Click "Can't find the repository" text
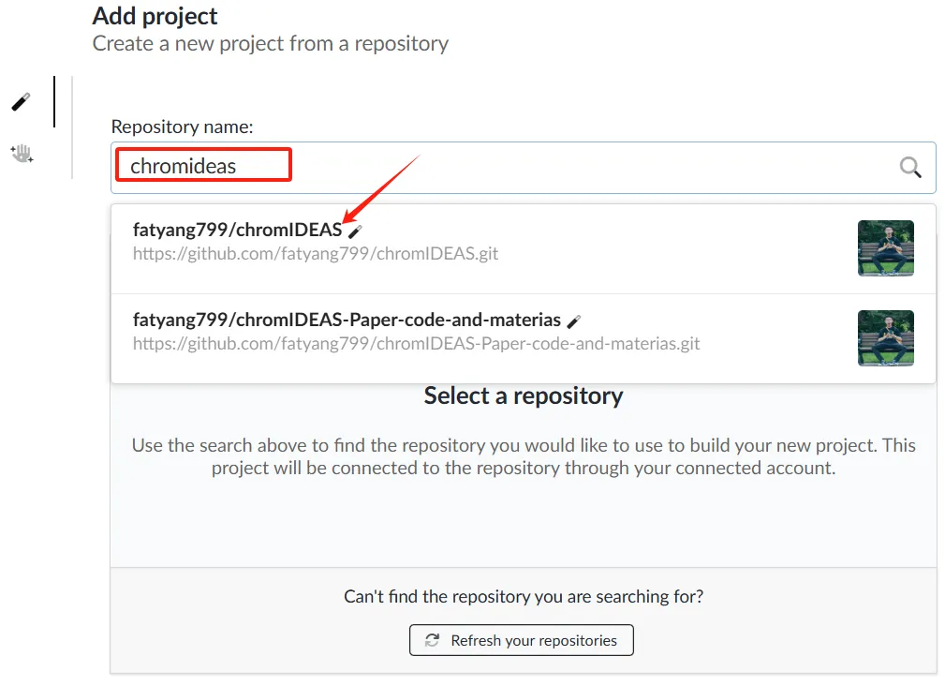945x686 pixels. point(524,596)
